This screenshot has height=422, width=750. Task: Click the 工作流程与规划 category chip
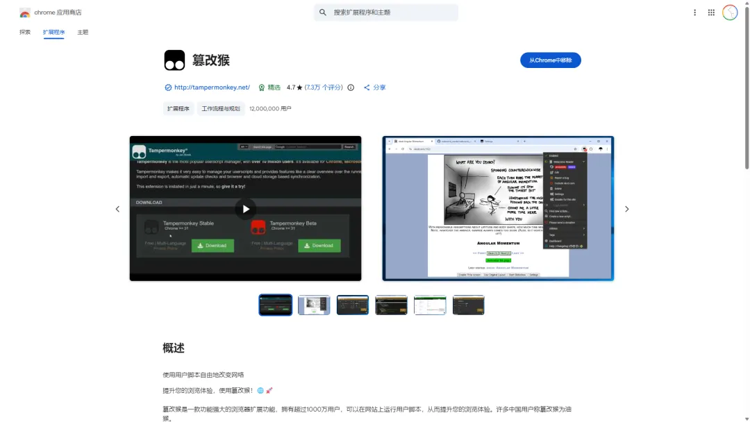click(221, 109)
